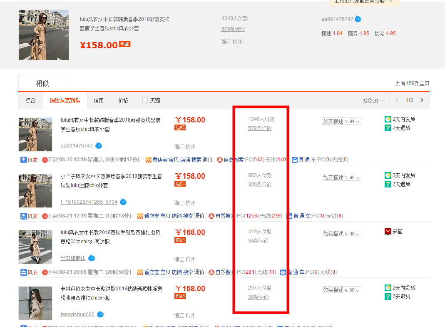
Task: Select the 价格 sort tab
Action: click(x=123, y=100)
